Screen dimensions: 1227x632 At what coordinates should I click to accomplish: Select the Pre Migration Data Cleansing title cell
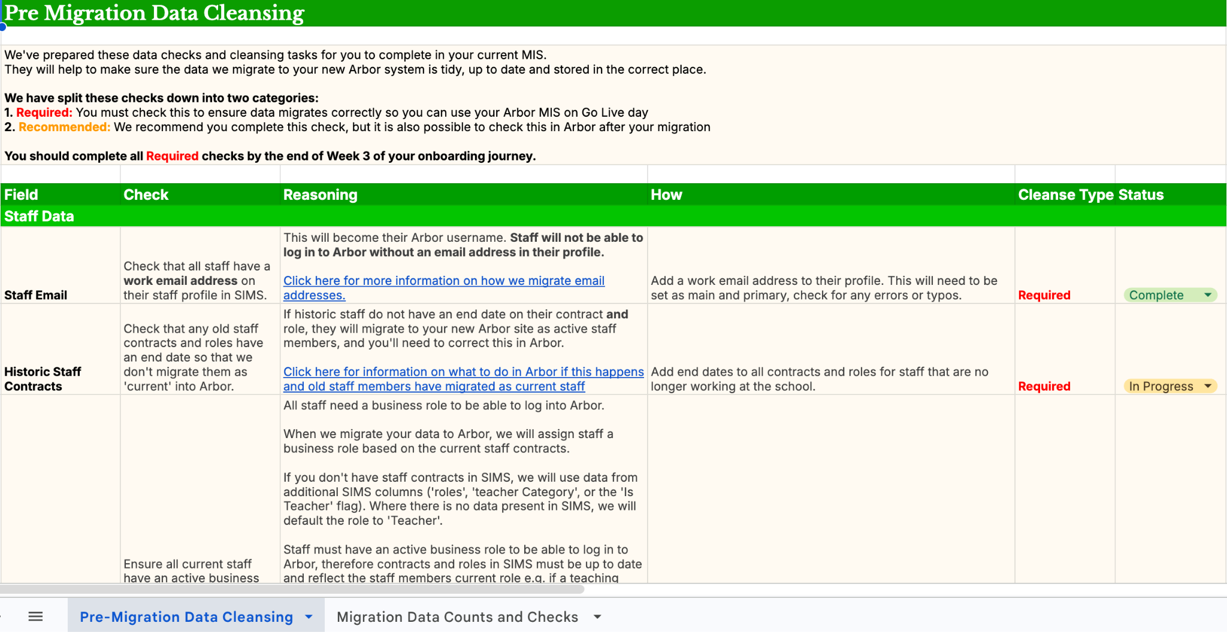154,13
